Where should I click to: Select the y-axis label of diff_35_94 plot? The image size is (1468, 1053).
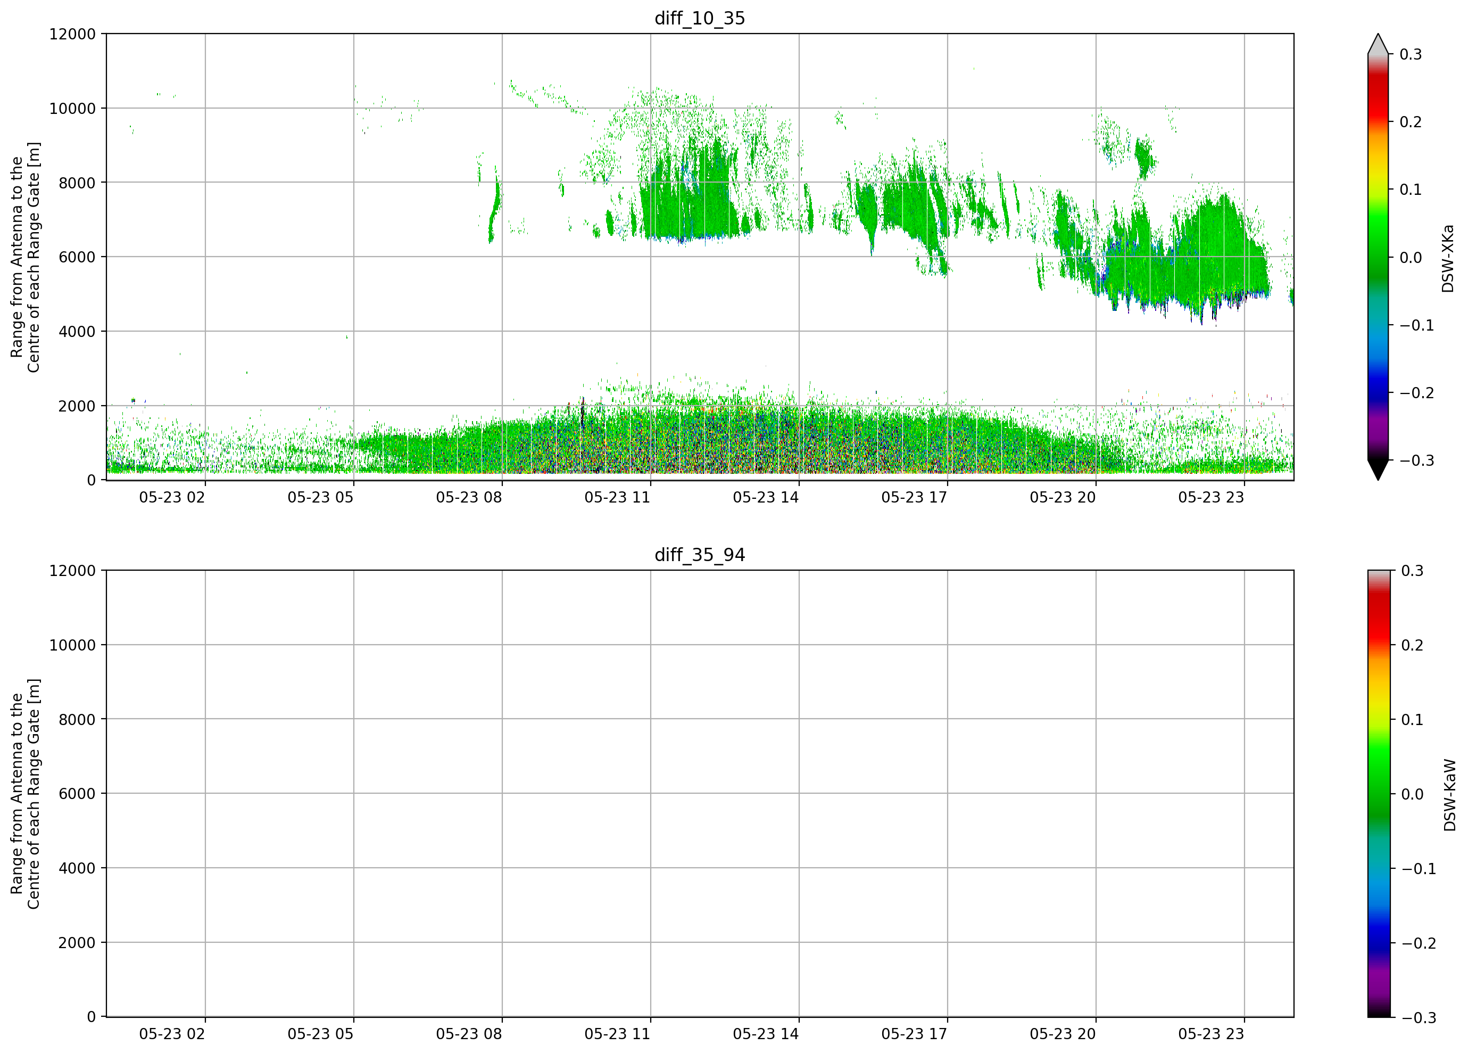tap(25, 794)
